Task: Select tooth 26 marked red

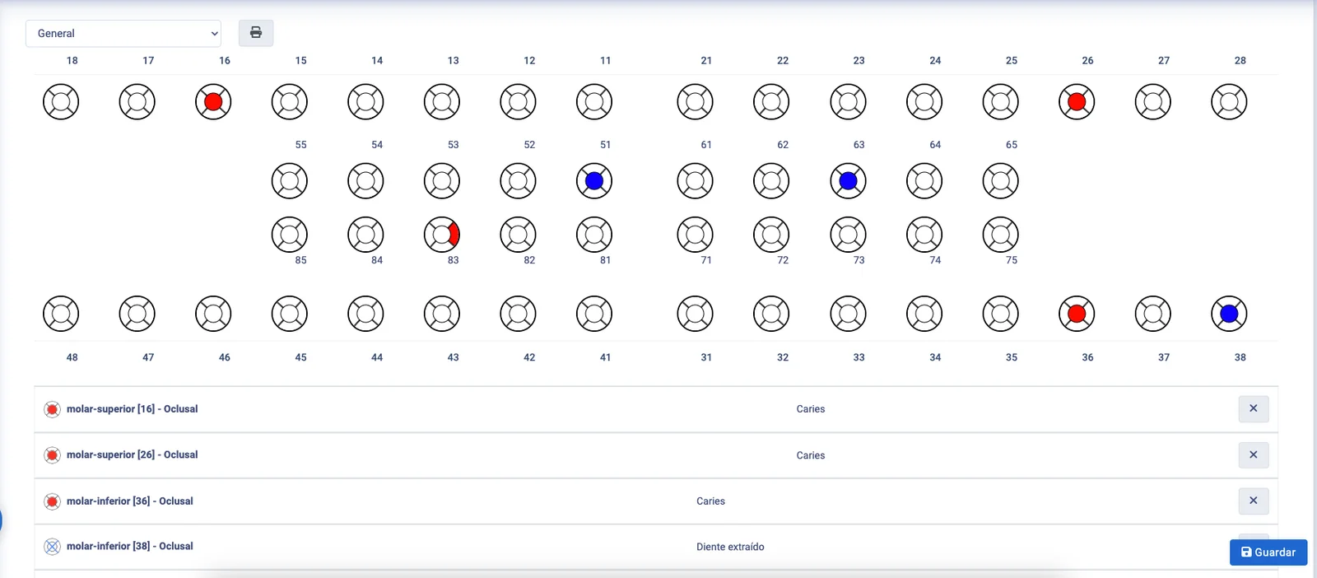Action: [x=1077, y=102]
